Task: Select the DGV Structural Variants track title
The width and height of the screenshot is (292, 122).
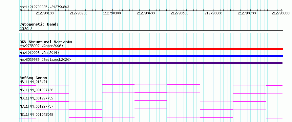Action: click(46, 42)
